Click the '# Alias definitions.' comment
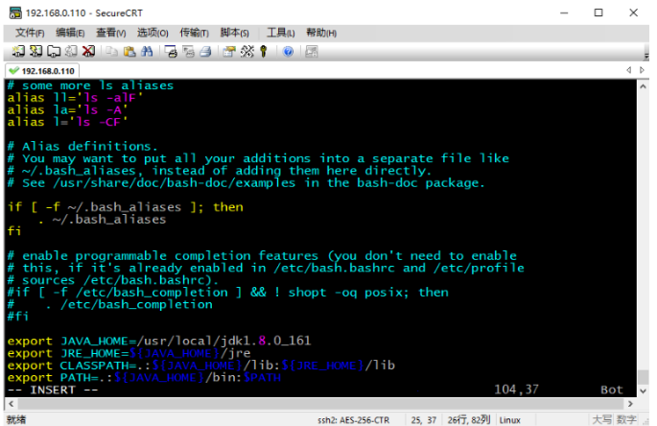Image resolution: width=657 pixels, height=426 pixels. point(82,147)
